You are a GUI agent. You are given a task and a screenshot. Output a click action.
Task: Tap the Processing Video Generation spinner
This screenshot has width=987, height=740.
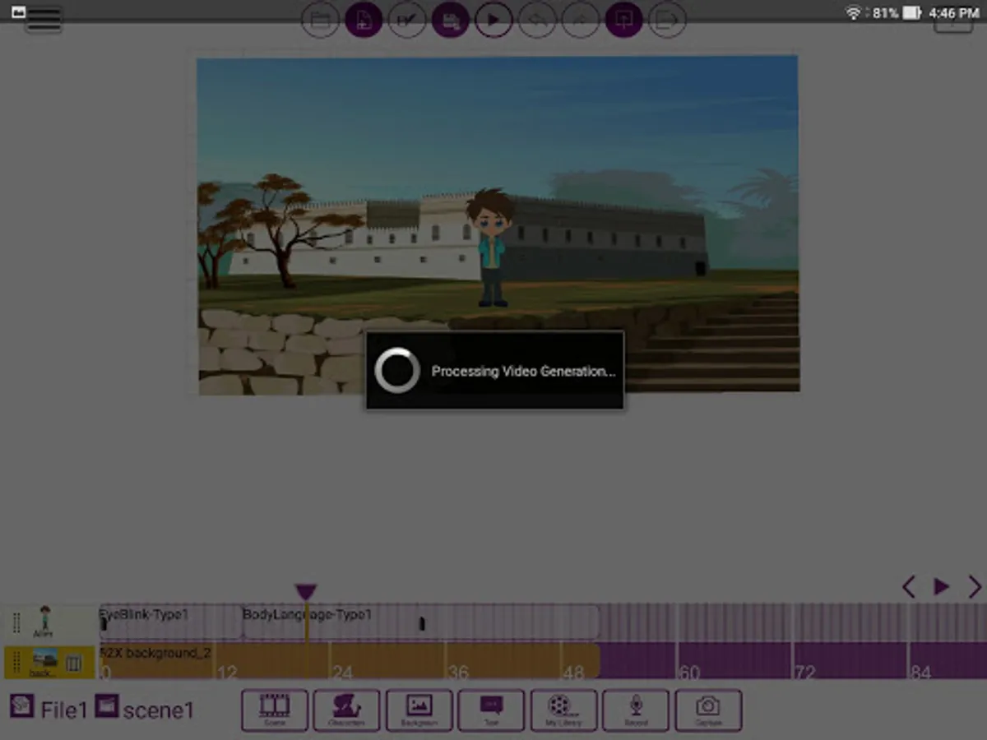coord(397,370)
